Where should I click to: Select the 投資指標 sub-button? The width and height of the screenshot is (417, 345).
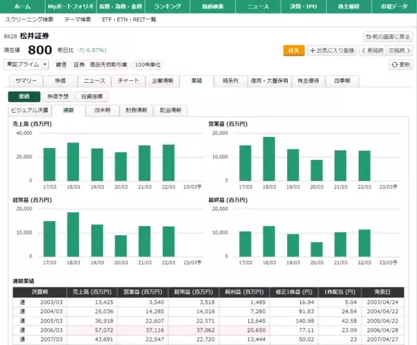click(92, 97)
